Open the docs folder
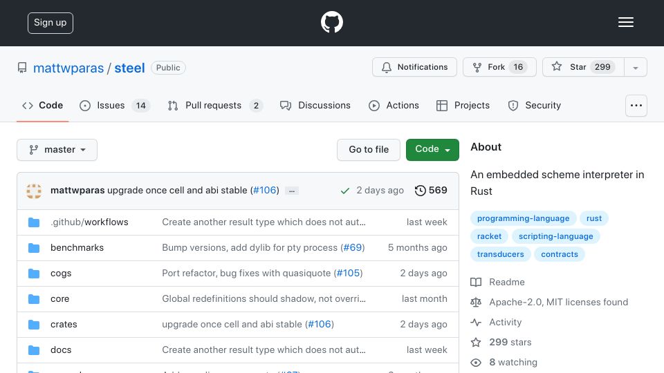Image resolution: width=664 pixels, height=373 pixels. click(61, 350)
